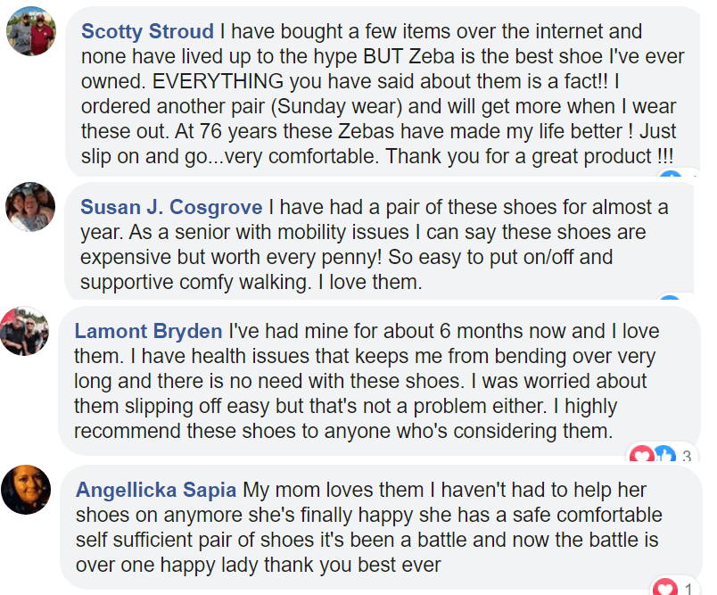Viewport: 717px width, 595px height.
Task: Click the heart reaction on Angellicka Sapia's comment
Action: click(x=664, y=587)
